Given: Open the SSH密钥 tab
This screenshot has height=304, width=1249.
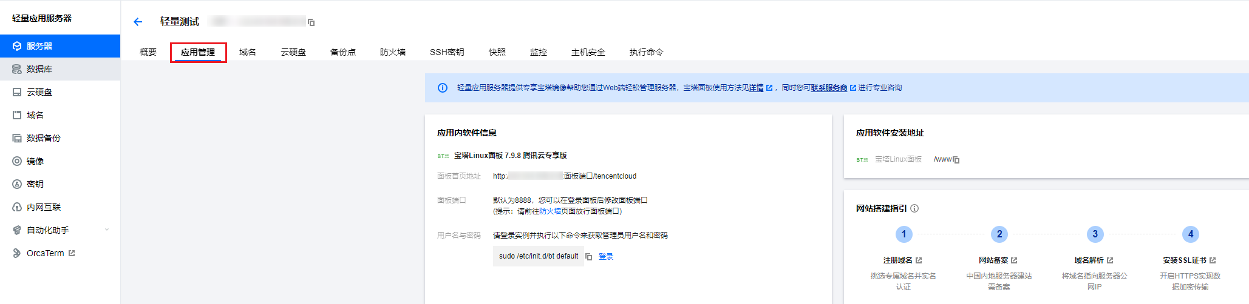Looking at the screenshot, I should pos(447,52).
